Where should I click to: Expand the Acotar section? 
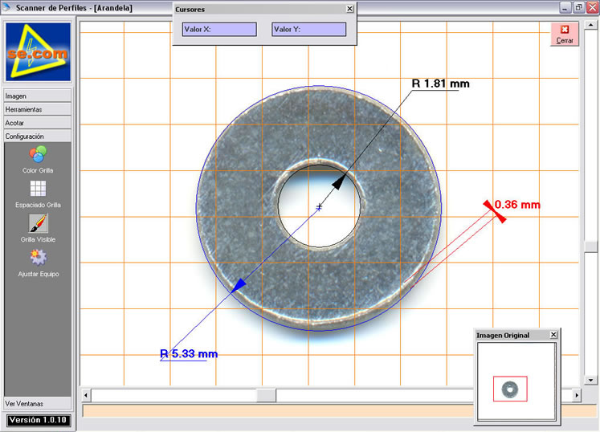click(38, 123)
